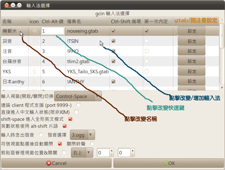Open the 3.ogg sound selection dropdown
This screenshot has height=170, width=225.
coord(82,135)
